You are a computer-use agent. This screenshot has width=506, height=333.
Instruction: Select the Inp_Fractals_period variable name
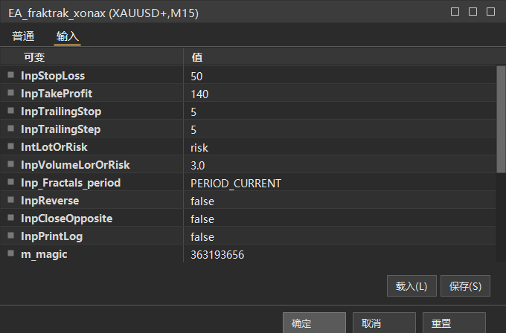click(x=71, y=183)
